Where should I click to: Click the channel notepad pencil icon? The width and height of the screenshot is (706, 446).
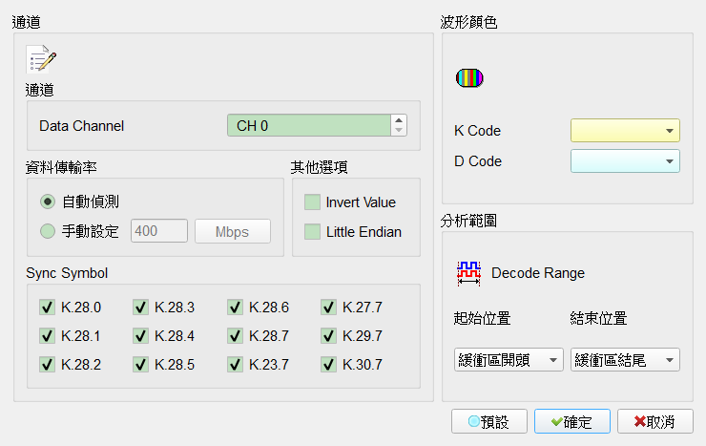point(41,59)
